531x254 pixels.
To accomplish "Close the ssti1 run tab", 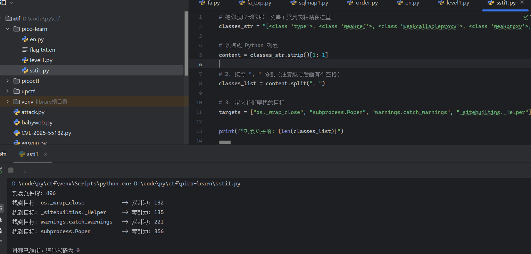I will [x=45, y=154].
